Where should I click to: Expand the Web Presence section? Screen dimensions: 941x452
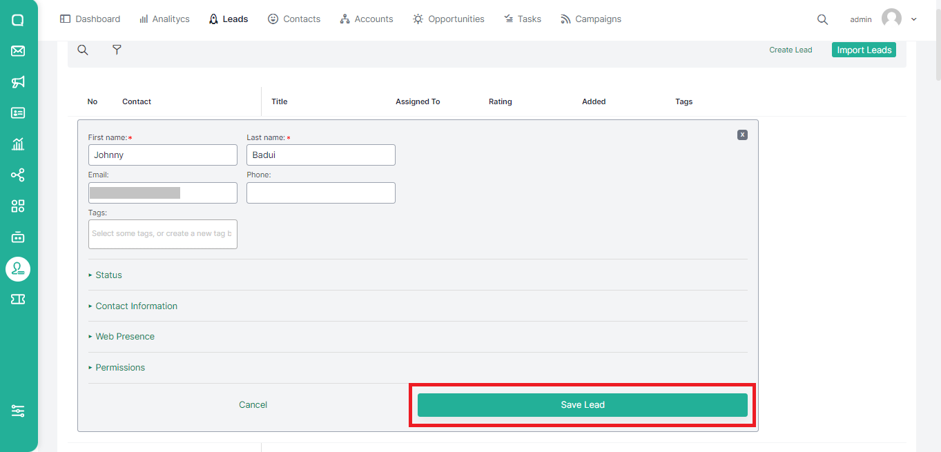pyautogui.click(x=124, y=337)
